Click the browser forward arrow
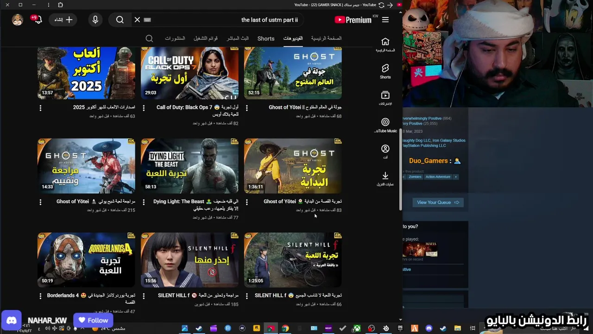 tap(390, 5)
